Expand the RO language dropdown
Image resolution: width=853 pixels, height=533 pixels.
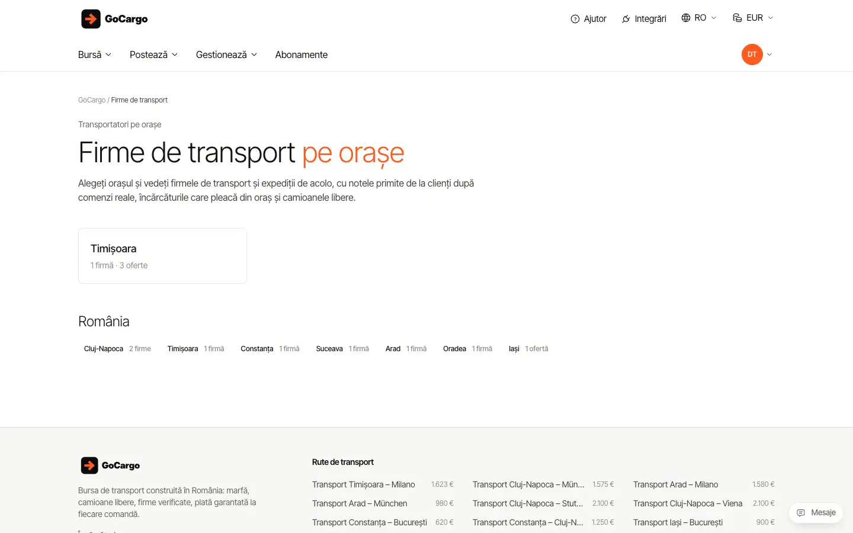(x=699, y=18)
